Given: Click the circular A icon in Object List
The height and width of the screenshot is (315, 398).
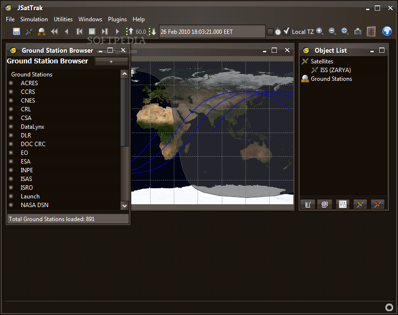Looking at the screenshot, I should pos(324,204).
